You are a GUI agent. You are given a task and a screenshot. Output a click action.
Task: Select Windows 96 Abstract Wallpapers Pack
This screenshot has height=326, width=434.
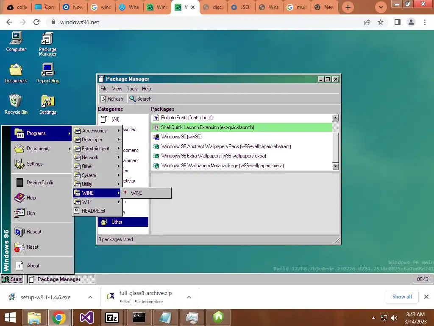tap(242, 146)
